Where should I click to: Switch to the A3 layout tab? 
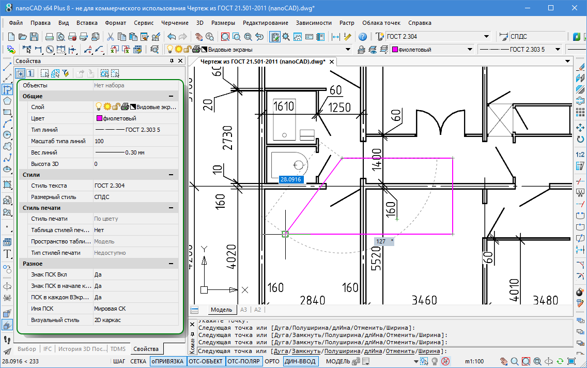pos(244,310)
